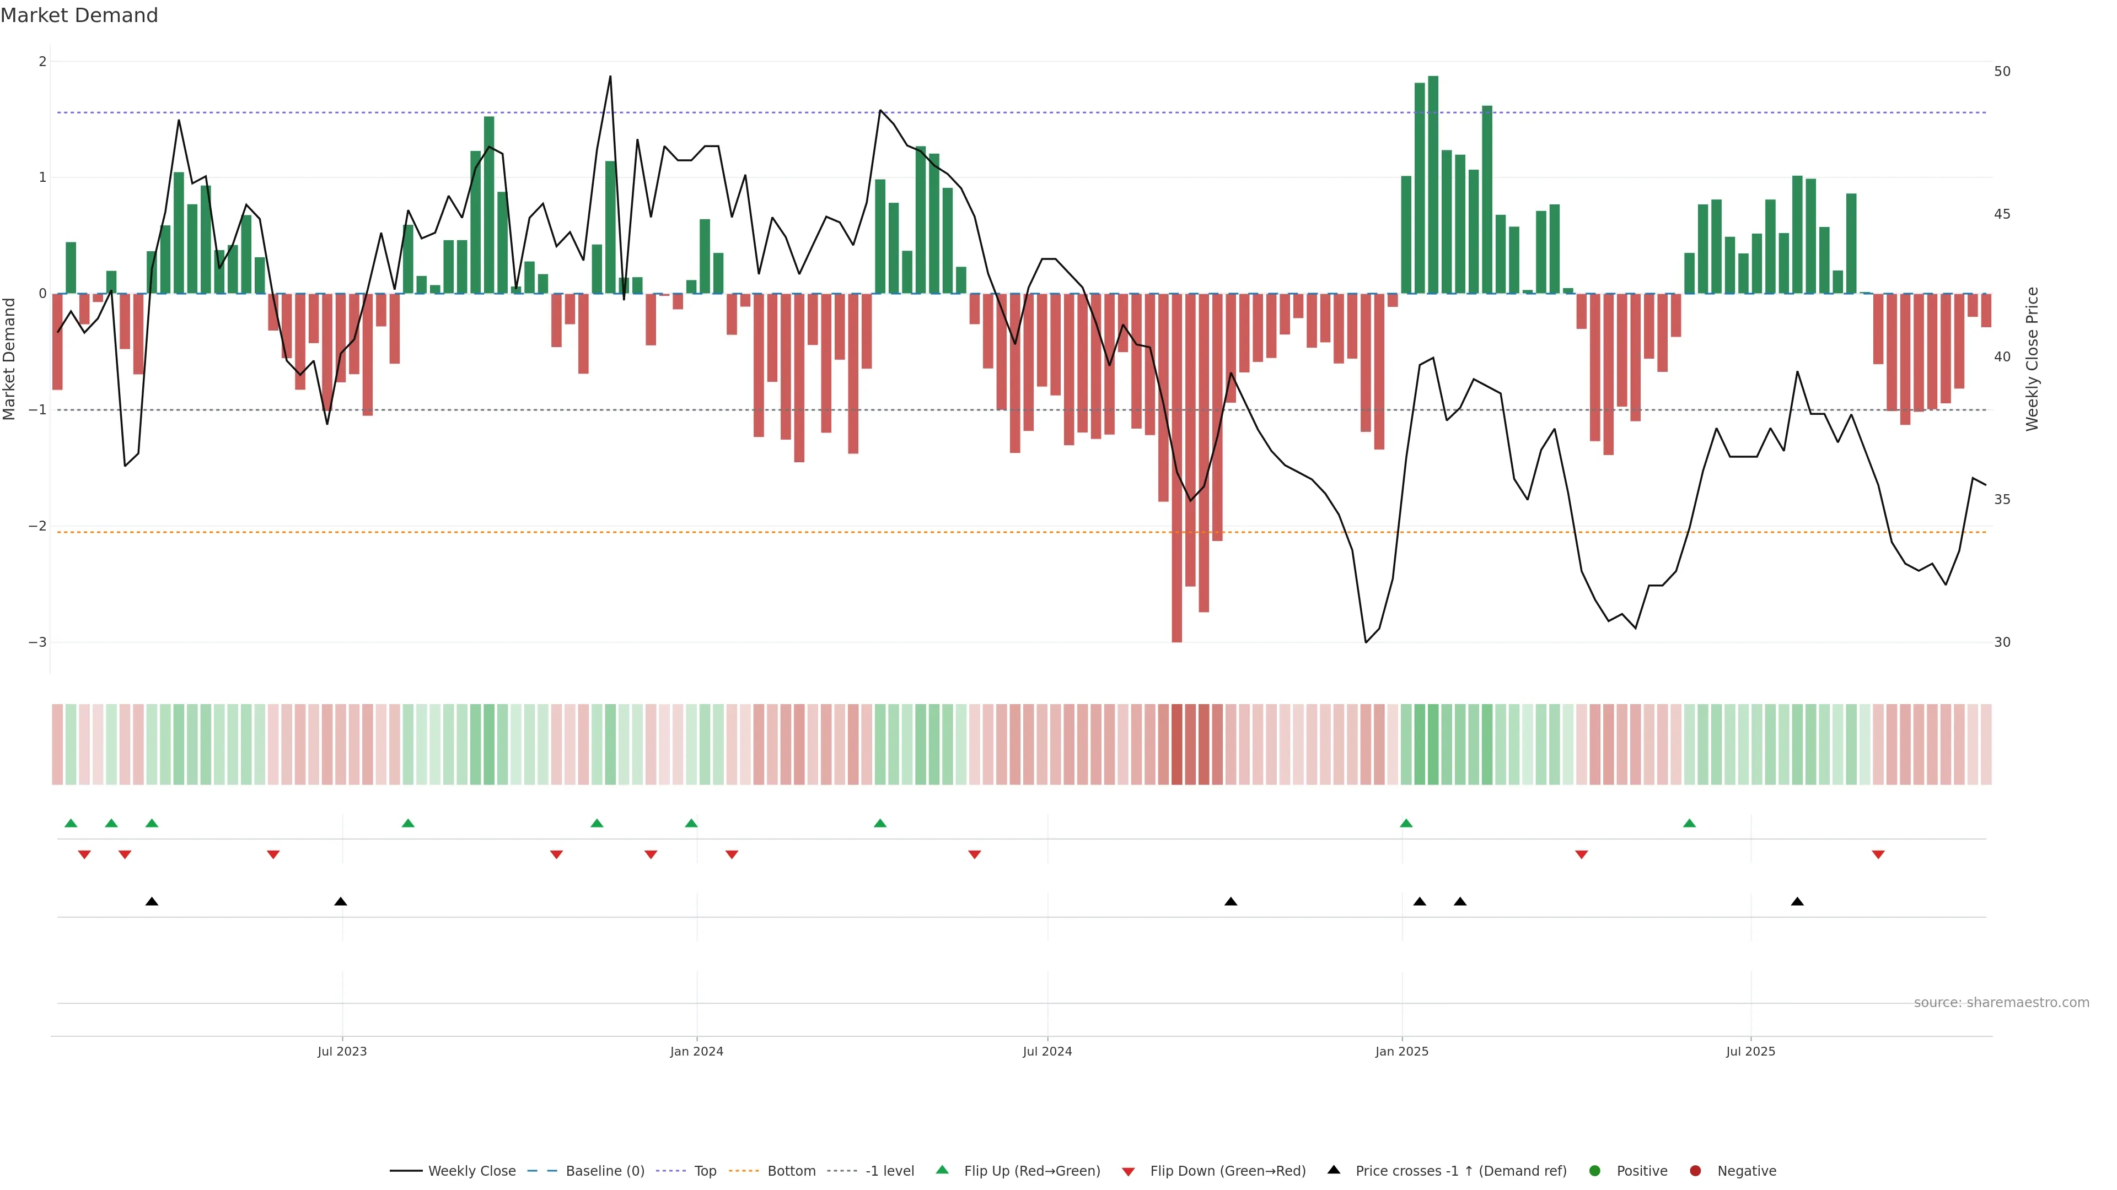The image size is (2117, 1190).
Task: Hide the -1 level line via legend
Action: coord(889,1170)
